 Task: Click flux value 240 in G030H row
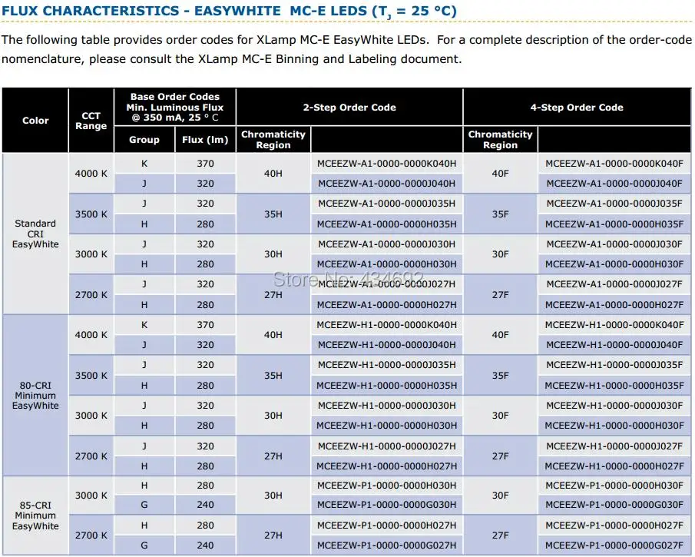tap(205, 505)
